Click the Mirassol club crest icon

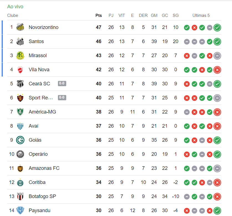pos(20,56)
